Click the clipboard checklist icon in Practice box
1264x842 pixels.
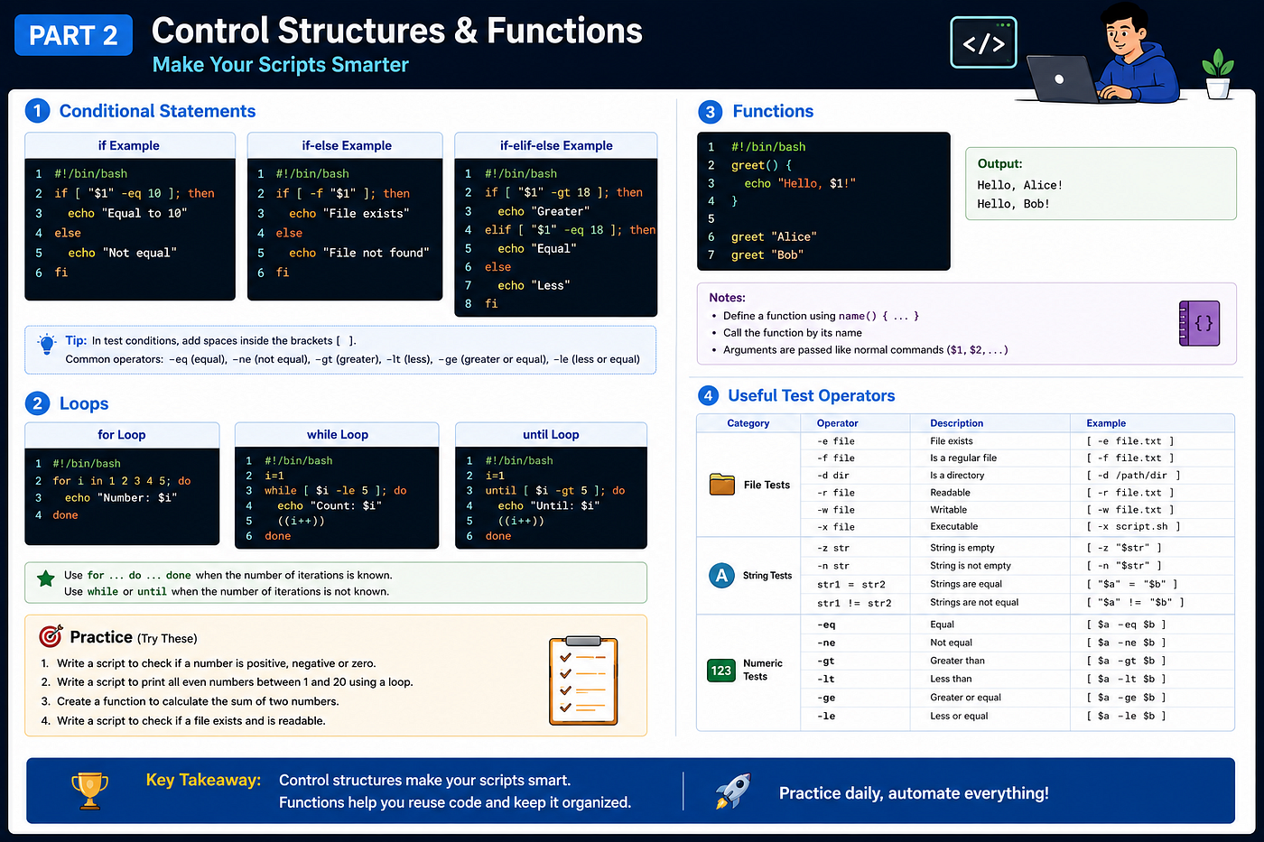tap(584, 680)
